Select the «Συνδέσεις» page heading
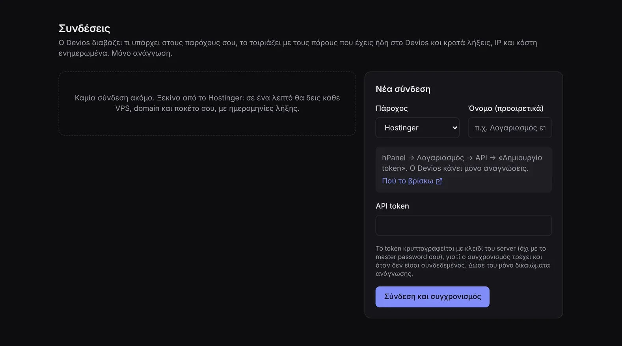622x346 pixels. coord(84,28)
